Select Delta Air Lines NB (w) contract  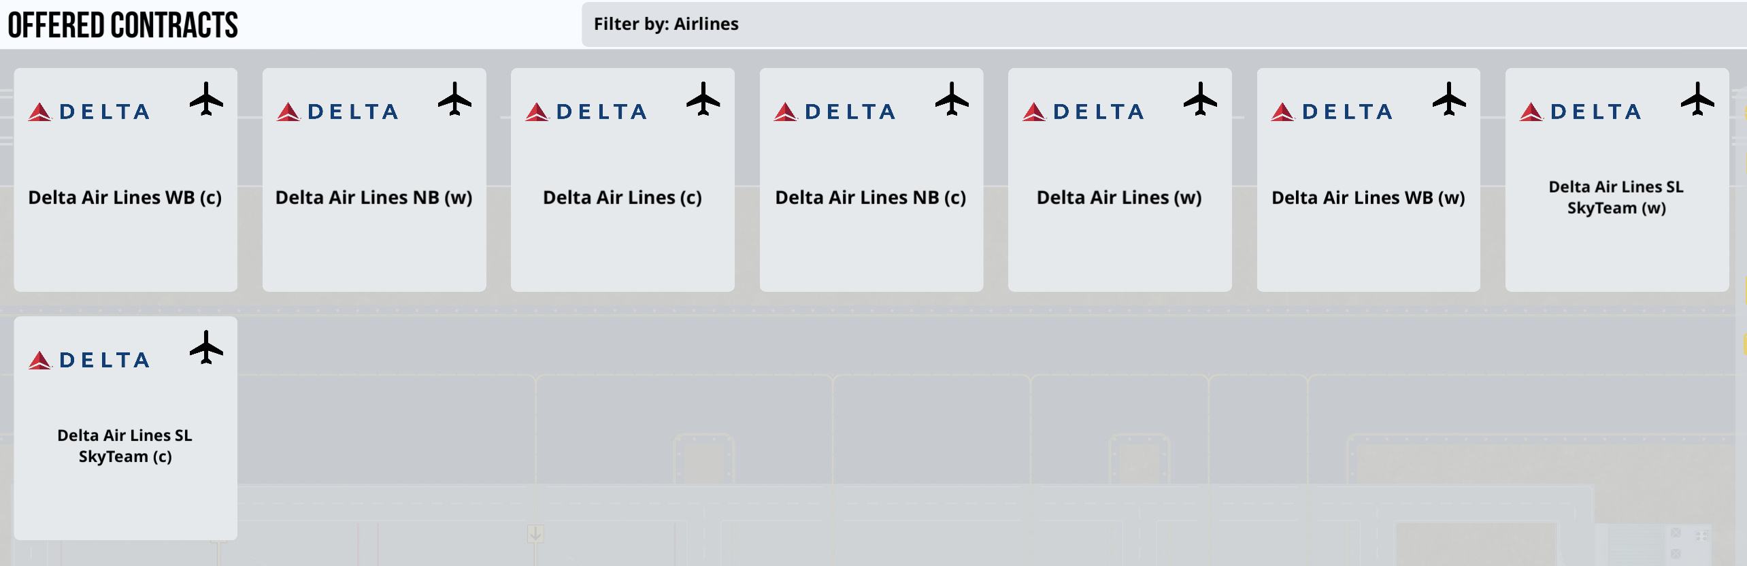374,180
